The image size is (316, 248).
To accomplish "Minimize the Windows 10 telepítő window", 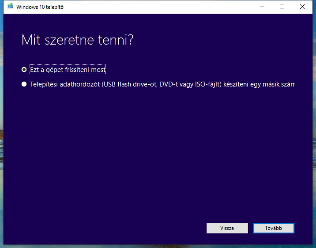I will (x=262, y=7).
